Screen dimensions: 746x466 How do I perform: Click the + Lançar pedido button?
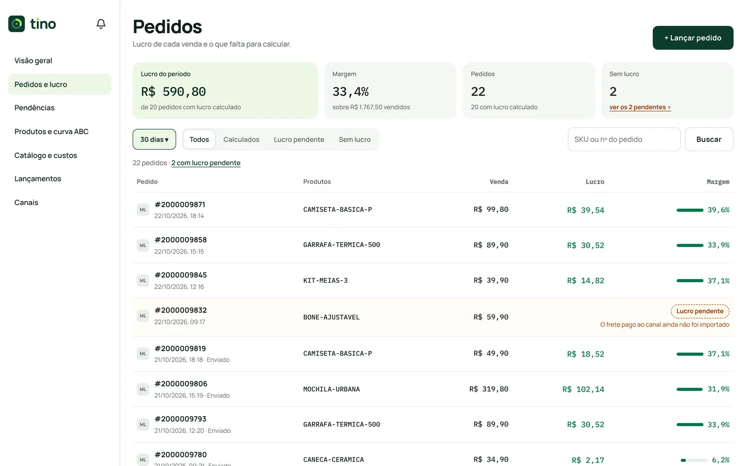tap(693, 38)
